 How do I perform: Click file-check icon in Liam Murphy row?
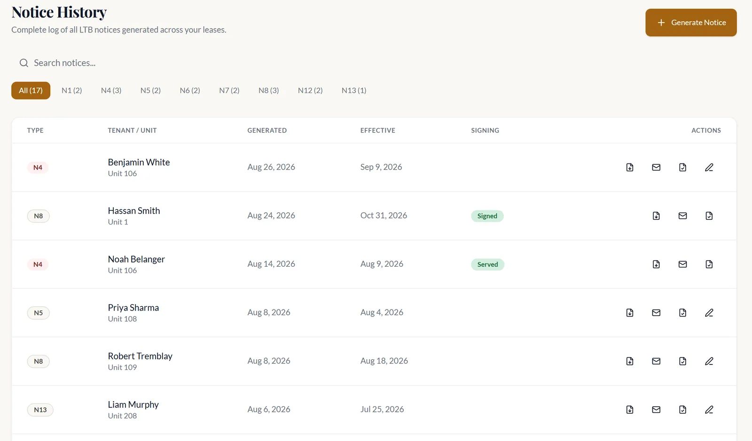682,410
